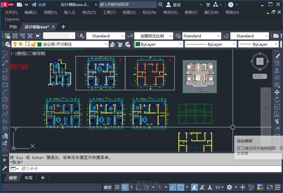Select the Circle draw tool
Screen dimensions: 283x193
click(x=5, y=99)
